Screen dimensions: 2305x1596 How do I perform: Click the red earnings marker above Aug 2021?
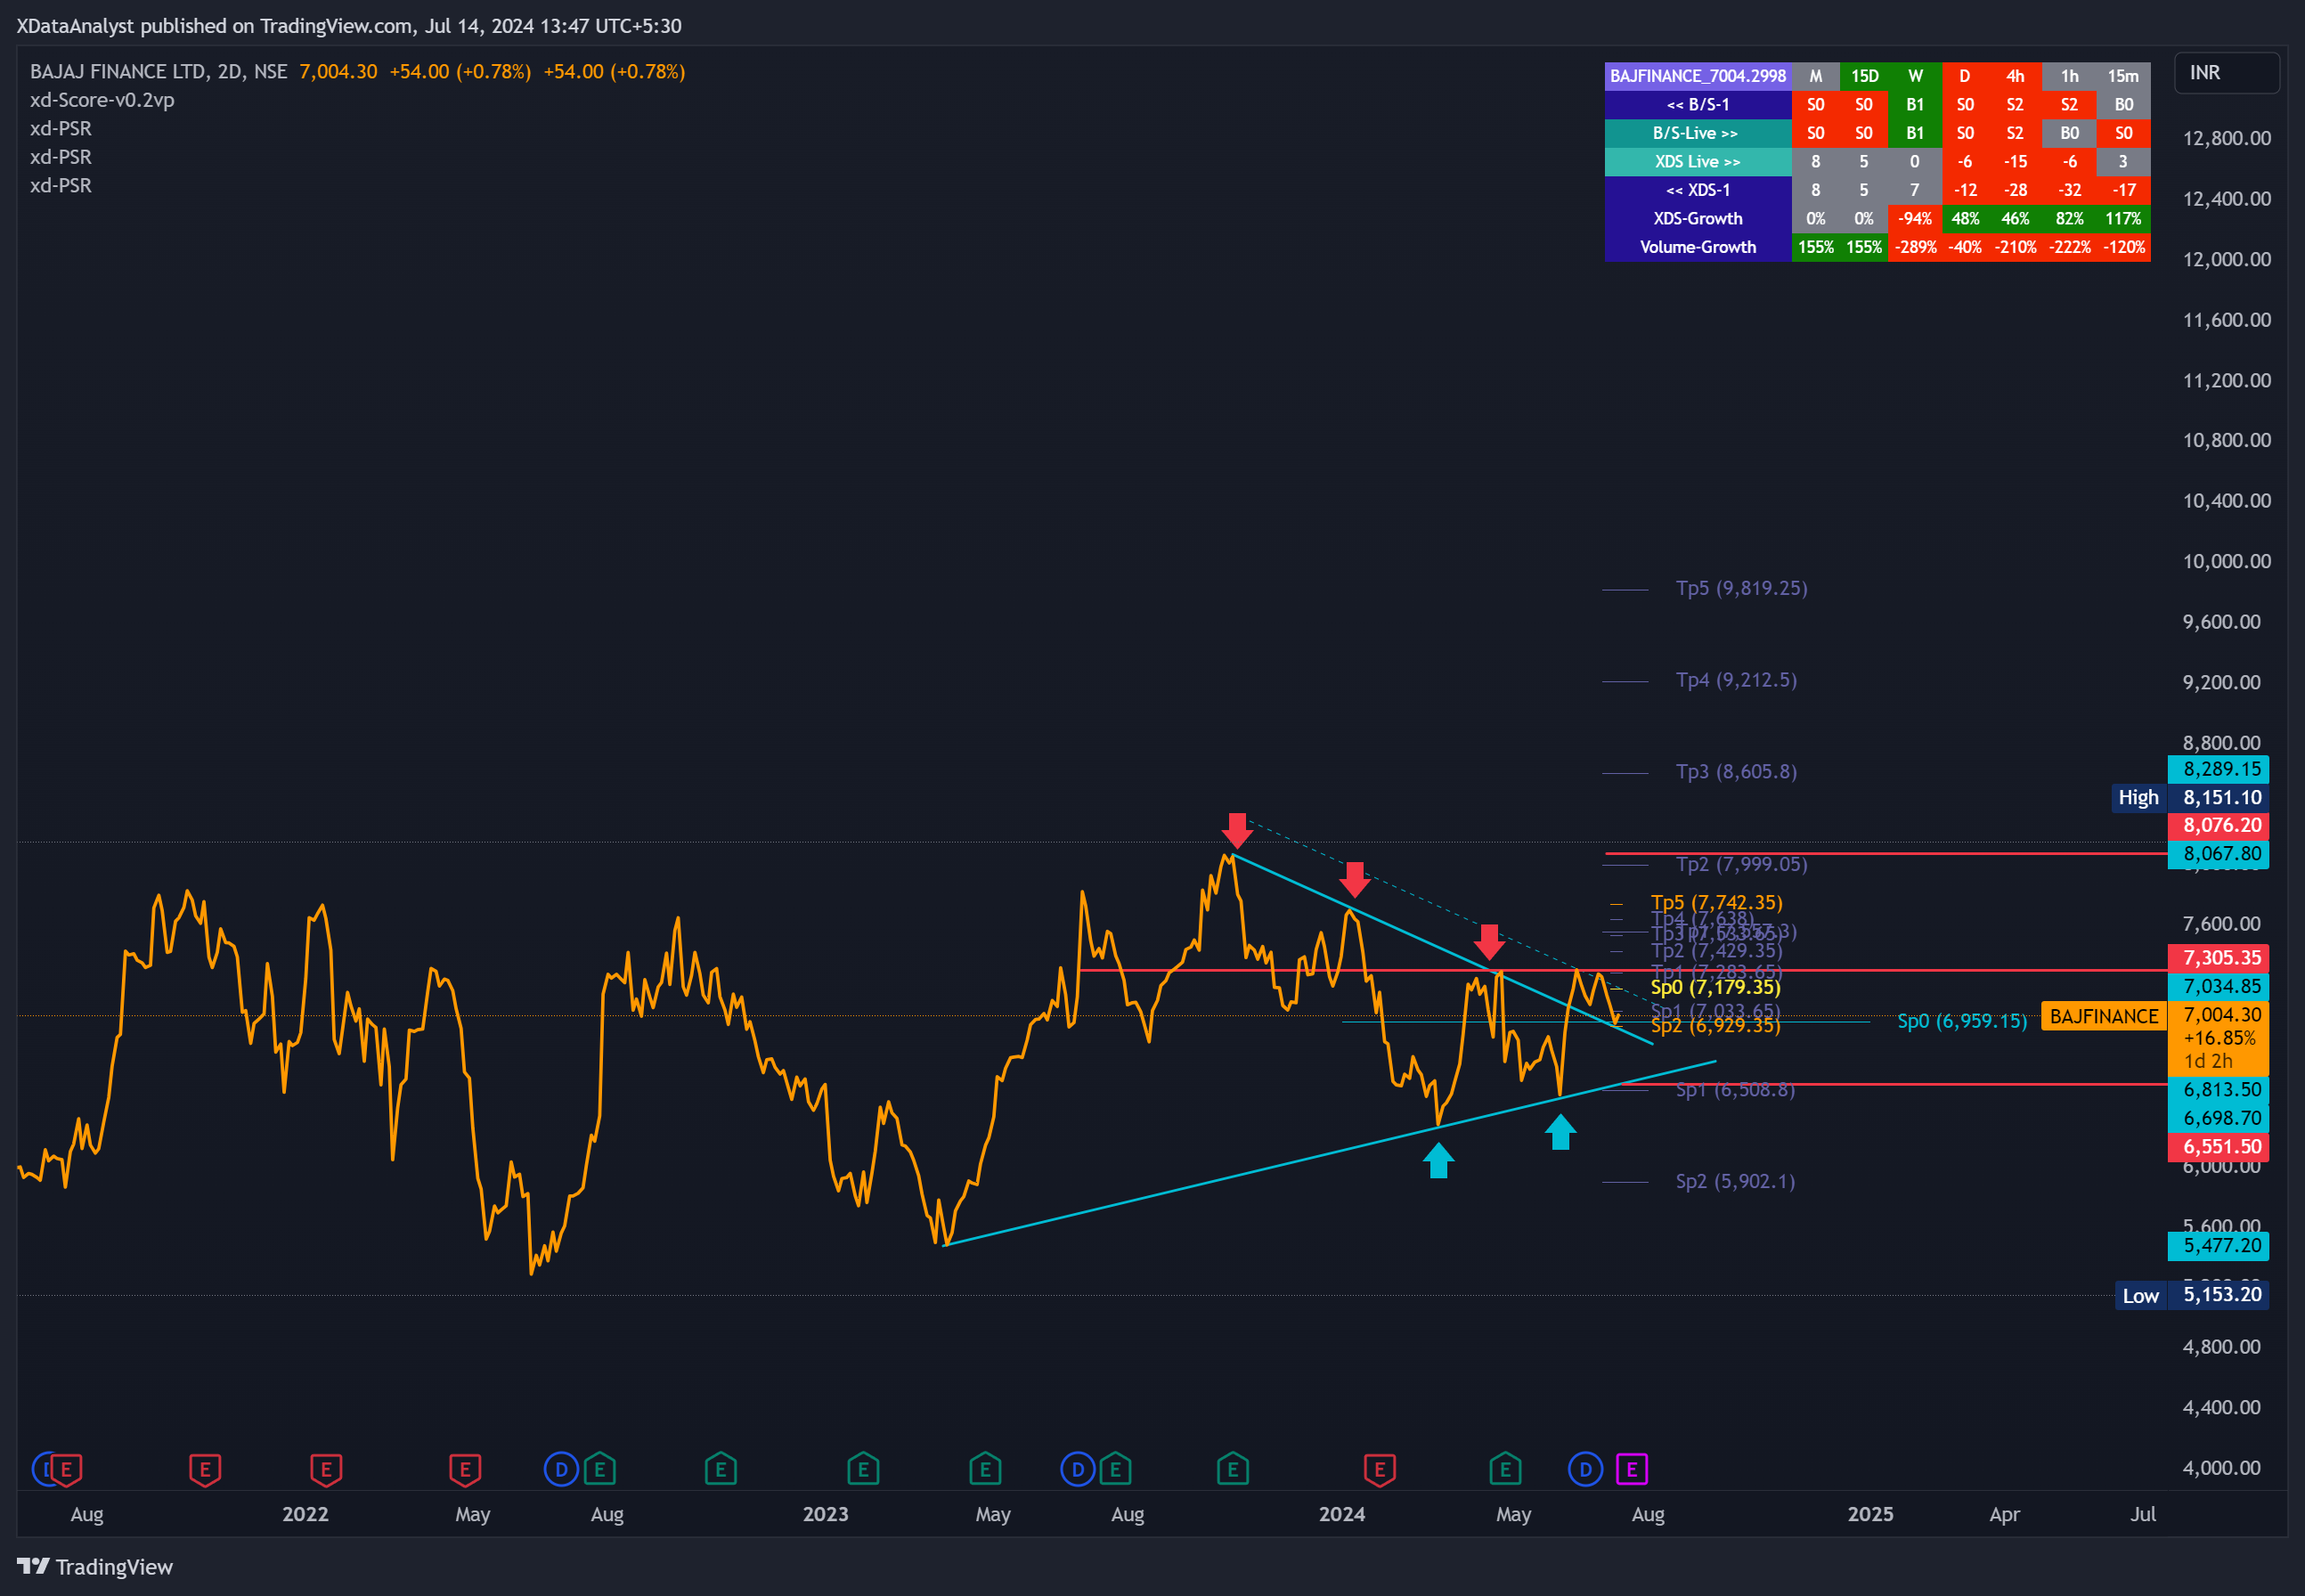(66, 1469)
